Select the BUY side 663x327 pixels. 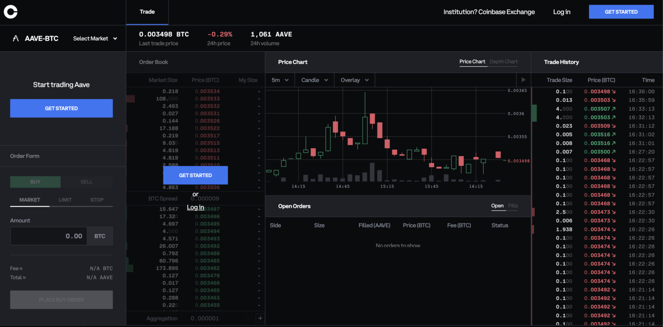coord(35,182)
